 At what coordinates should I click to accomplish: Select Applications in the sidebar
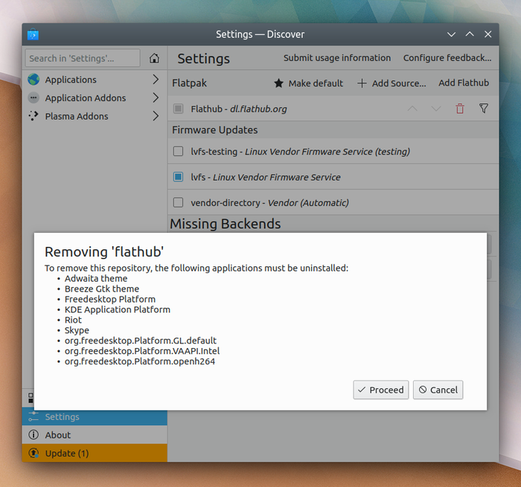(x=95, y=80)
